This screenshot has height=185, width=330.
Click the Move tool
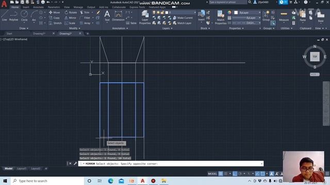point(54,12)
